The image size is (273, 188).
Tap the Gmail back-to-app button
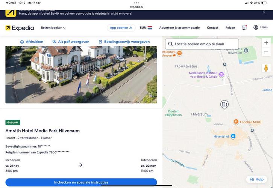[x=11, y=3]
